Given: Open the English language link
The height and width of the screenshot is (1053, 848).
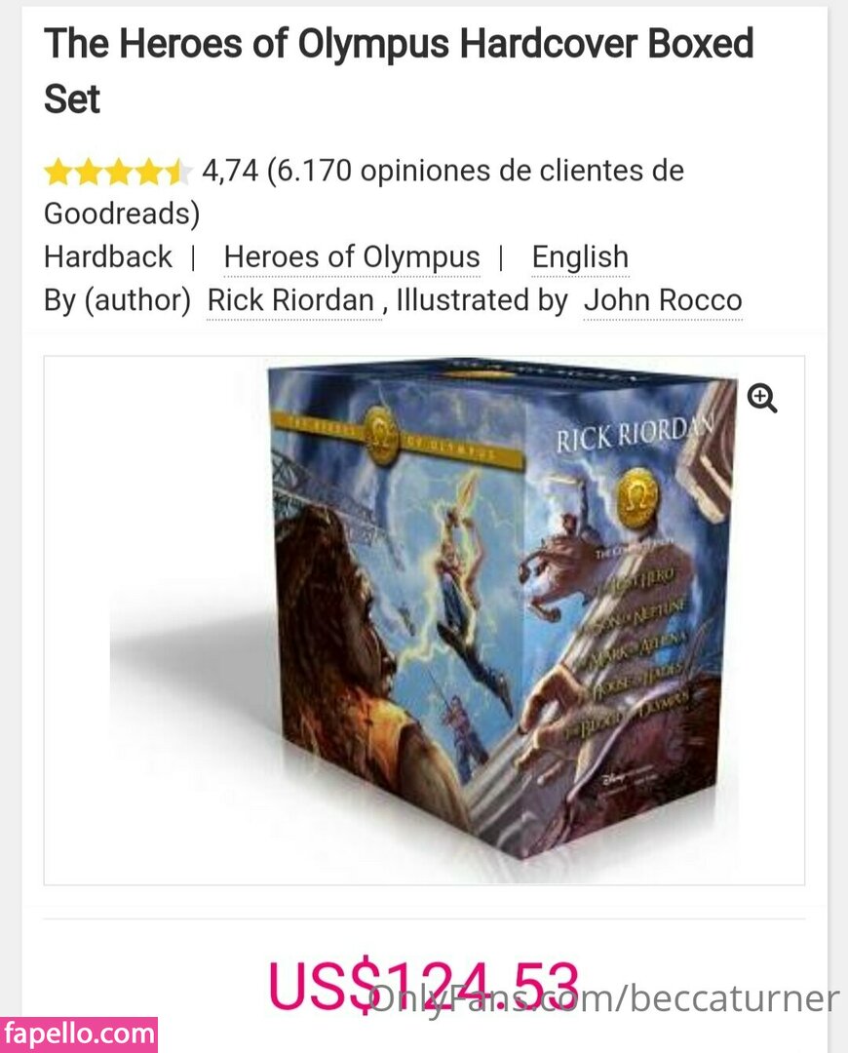Looking at the screenshot, I should tap(580, 257).
